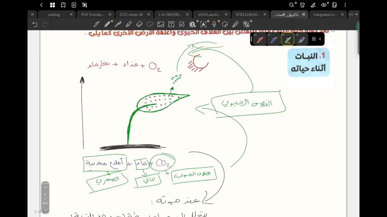Open the translate tool
Screen dimensions: 387x217
tap(247, 24)
